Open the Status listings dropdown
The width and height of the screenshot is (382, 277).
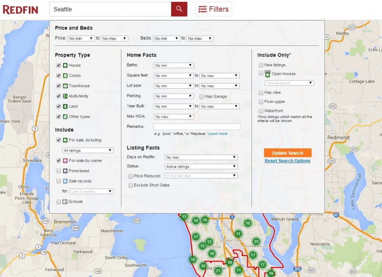pyautogui.click(x=201, y=166)
